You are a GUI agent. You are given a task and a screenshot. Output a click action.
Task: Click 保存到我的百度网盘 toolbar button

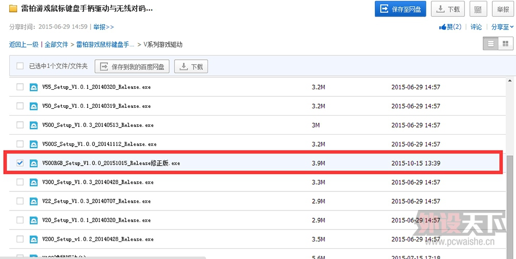click(x=133, y=67)
